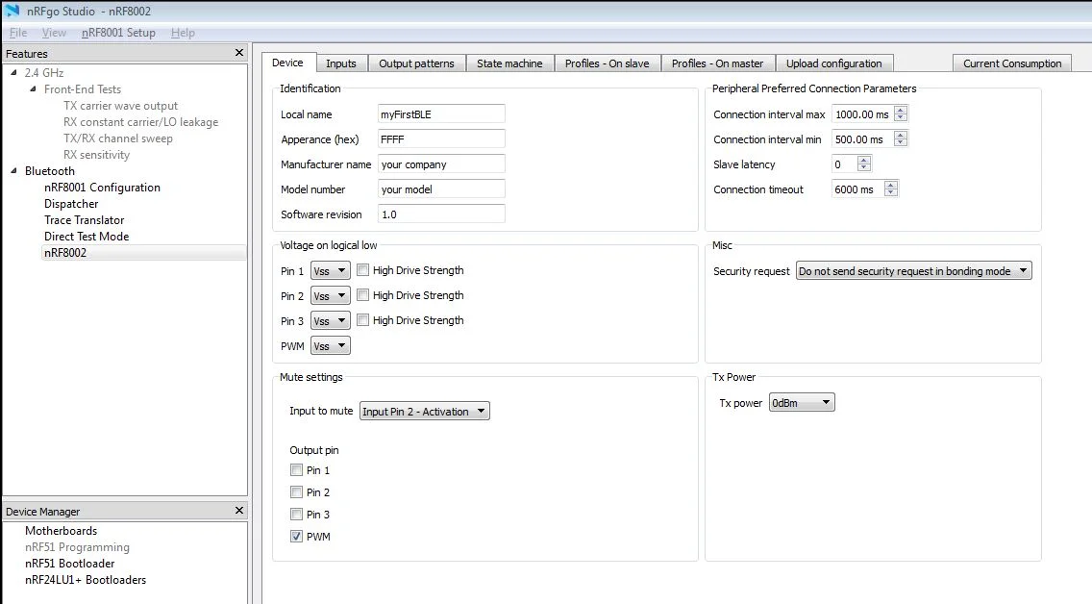1092x604 pixels.
Task: Switch to the Inputs tab
Action: (341, 63)
